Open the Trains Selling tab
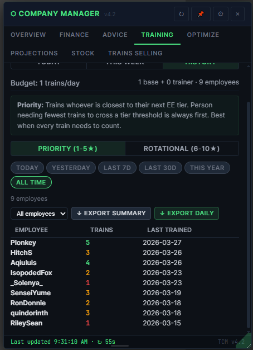Viewport: 253px width, 350px height. tap(135, 53)
